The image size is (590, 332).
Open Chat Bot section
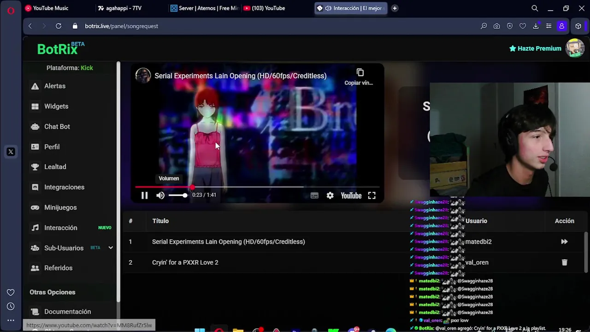(x=57, y=126)
